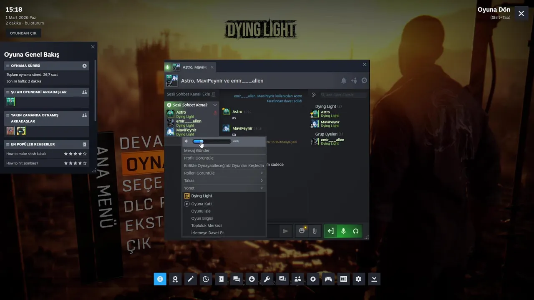The image size is (534, 300).
Task: Select Birlikte Oynayabileceğiniz Oyunları Keşfedin
Action: [x=224, y=165]
